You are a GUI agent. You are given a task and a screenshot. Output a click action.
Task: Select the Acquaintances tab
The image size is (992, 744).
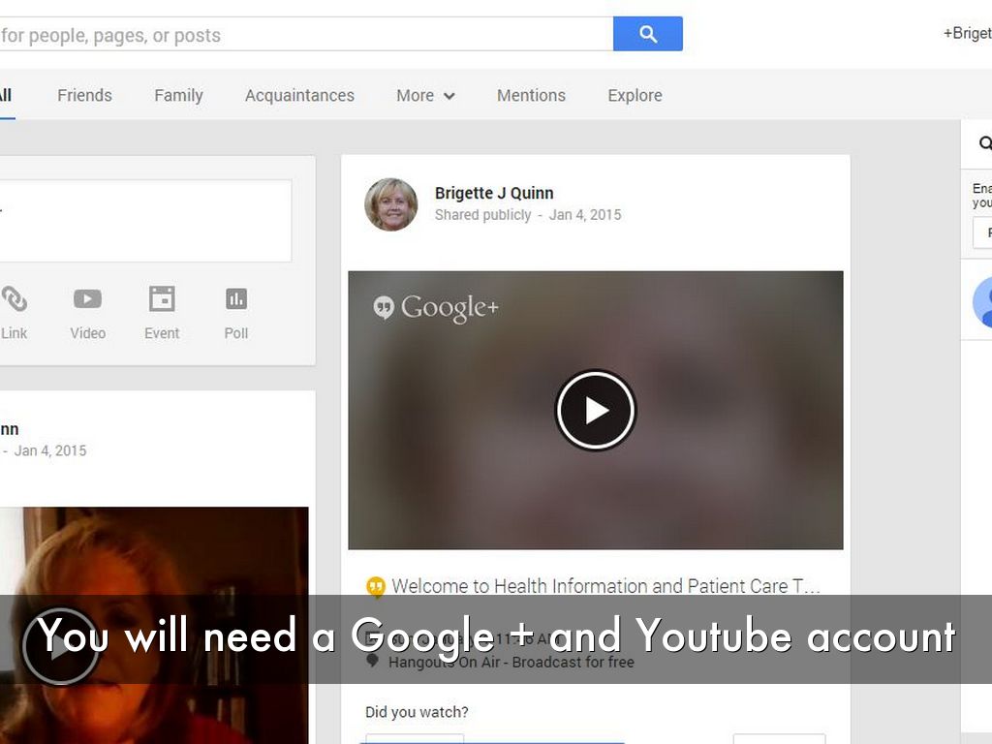[x=299, y=95]
